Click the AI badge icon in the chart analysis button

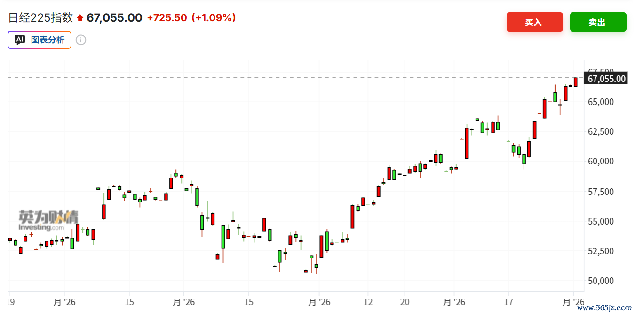(x=19, y=40)
